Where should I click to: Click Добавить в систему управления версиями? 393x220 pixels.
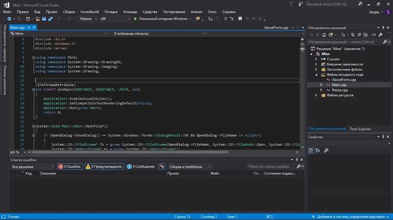(x=352, y=216)
